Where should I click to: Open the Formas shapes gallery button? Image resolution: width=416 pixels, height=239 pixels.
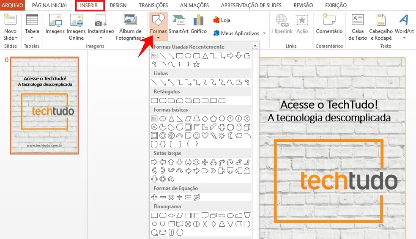coord(158,26)
